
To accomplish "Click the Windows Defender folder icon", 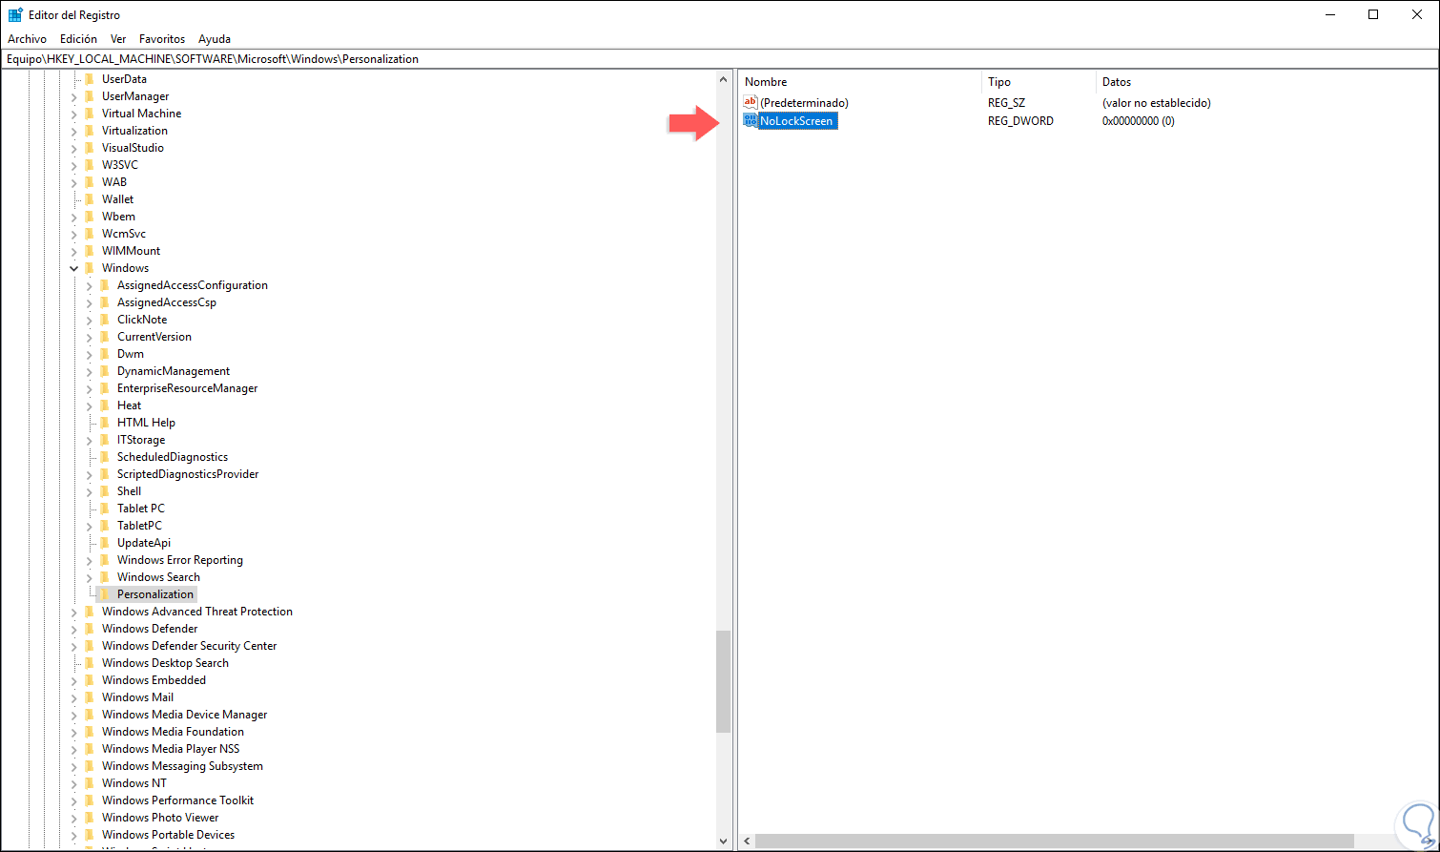I will tap(90, 629).
